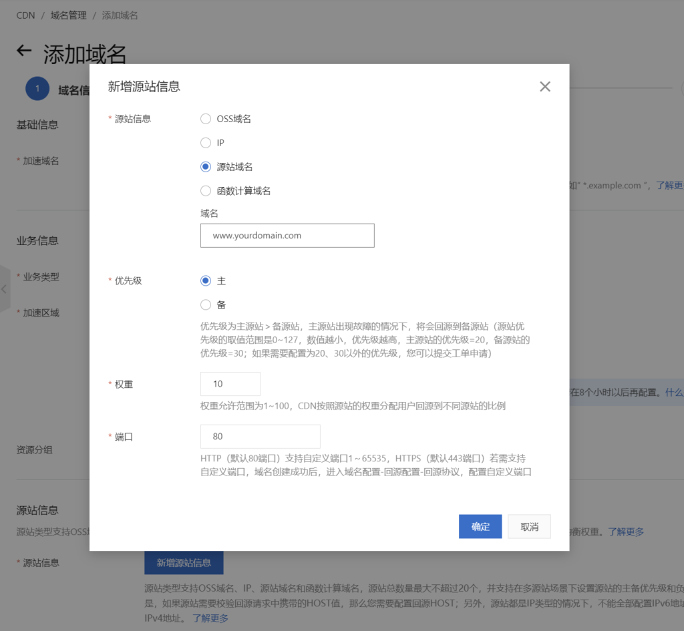Expand the collapsed left sidebar handle
Viewport: 684px width, 631px height.
tap(4, 289)
